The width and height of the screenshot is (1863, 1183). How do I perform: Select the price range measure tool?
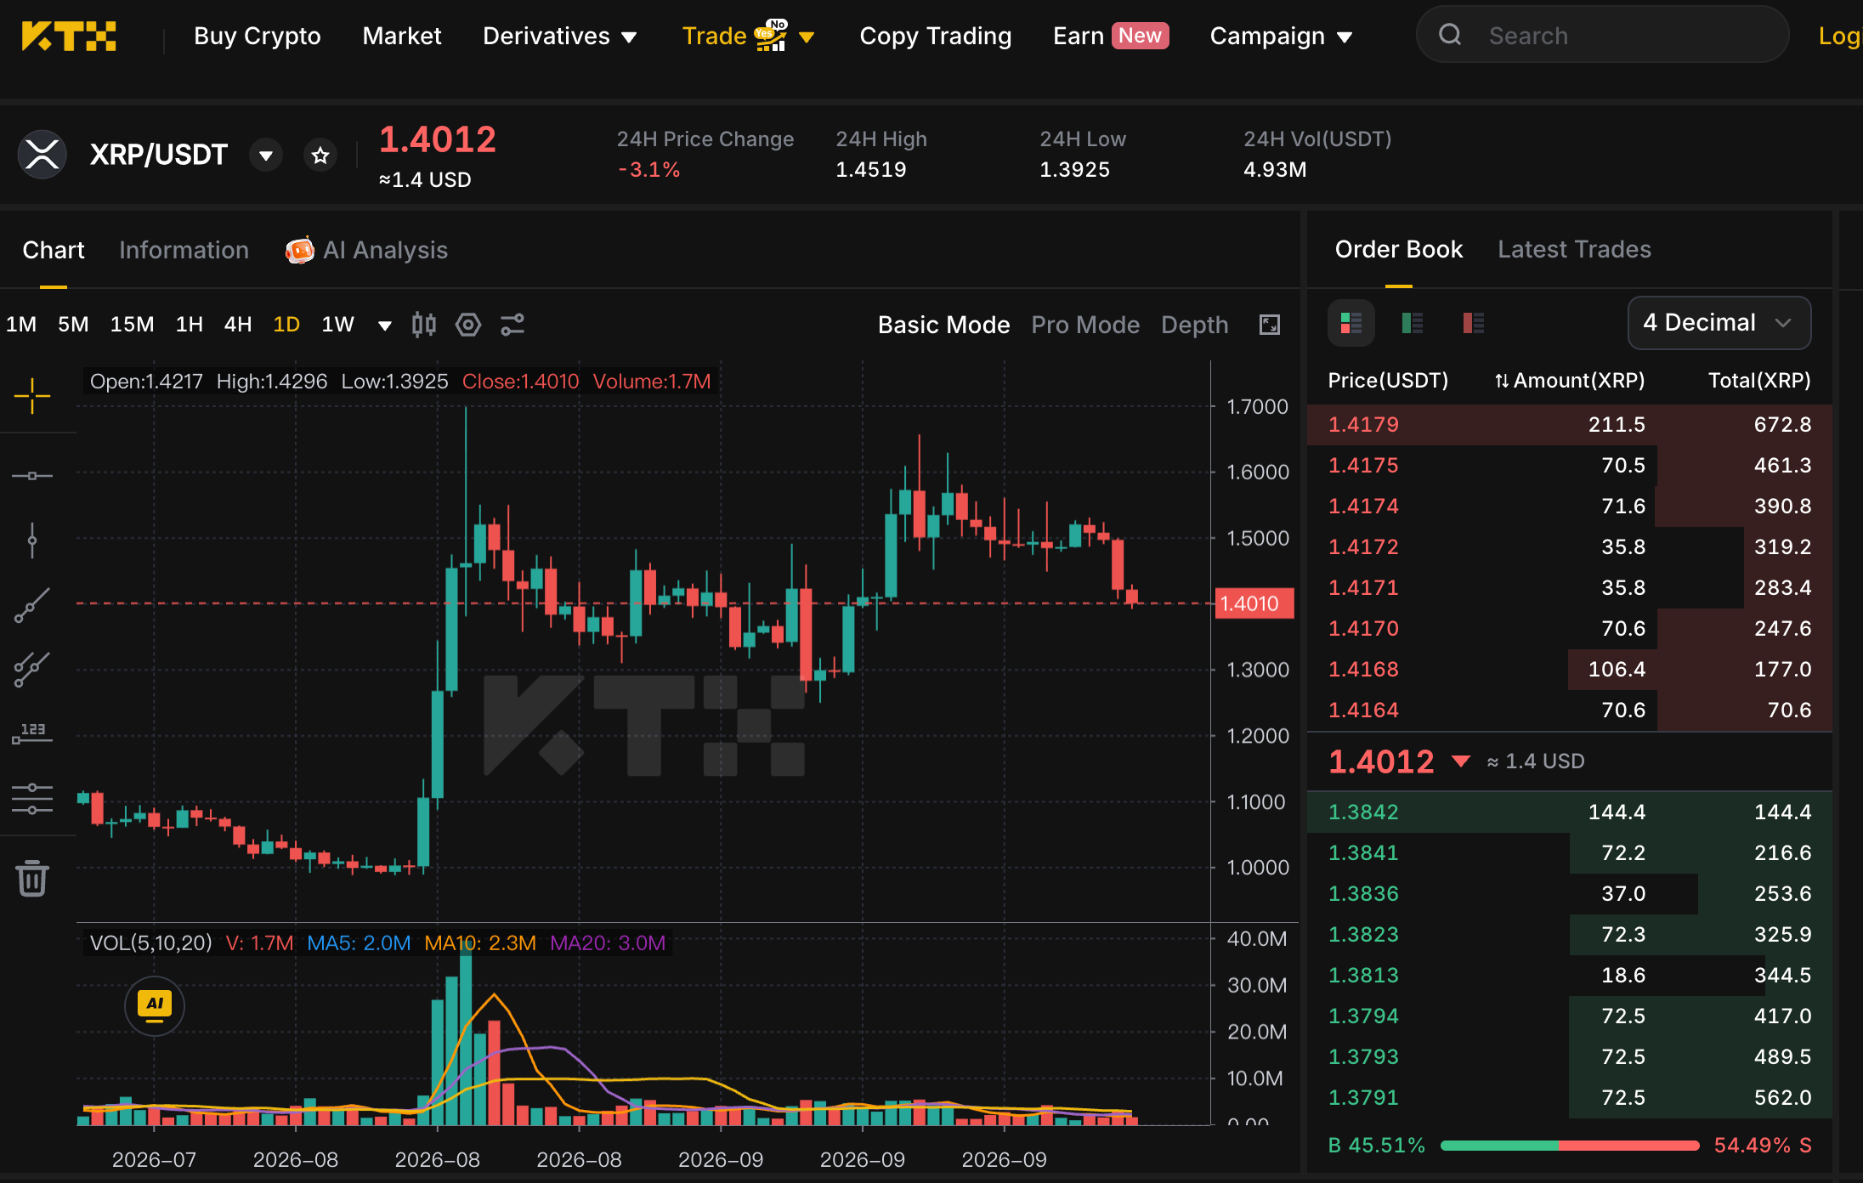pos(32,733)
